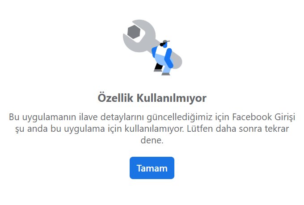304x205 pixels.
Task: Click the word dene. on last line
Action: click(x=152, y=140)
